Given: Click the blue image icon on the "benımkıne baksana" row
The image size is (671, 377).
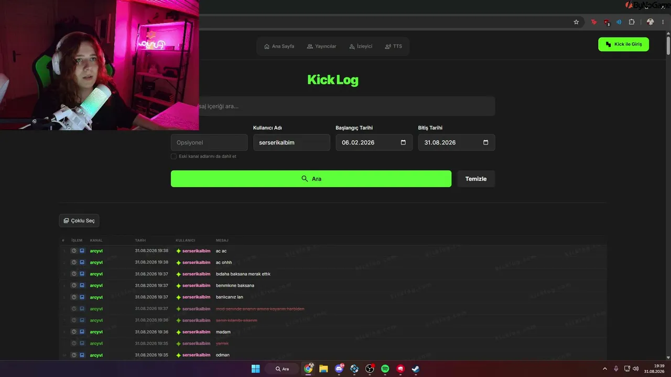Looking at the screenshot, I should pos(82,285).
